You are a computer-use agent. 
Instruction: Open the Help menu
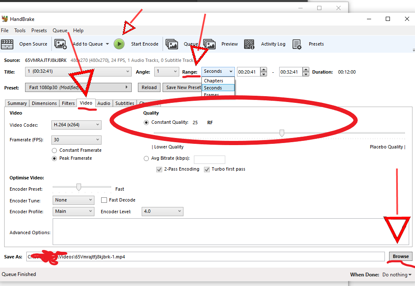coord(78,31)
